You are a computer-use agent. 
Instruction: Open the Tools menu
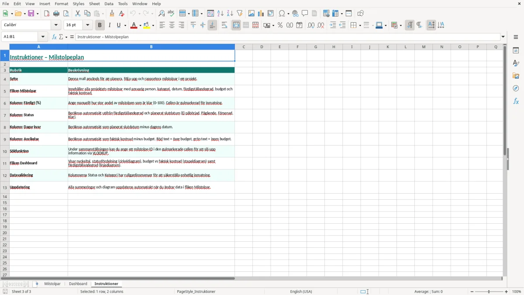coord(123,3)
